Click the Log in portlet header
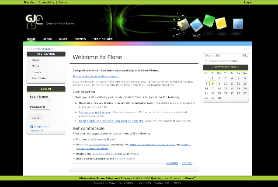This screenshot has width=278, height=187. 46,89
